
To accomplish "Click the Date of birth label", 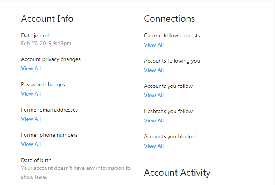I will (x=36, y=160).
